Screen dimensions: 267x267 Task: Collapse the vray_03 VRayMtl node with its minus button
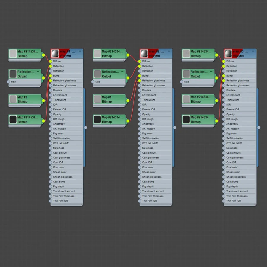click(x=253, y=51)
